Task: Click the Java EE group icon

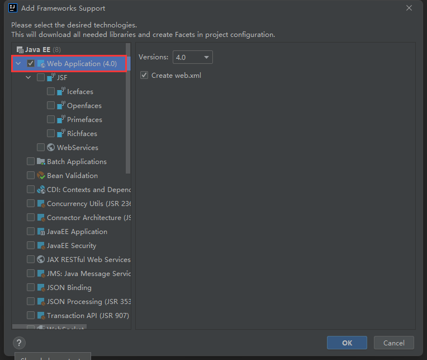Action: pos(20,50)
